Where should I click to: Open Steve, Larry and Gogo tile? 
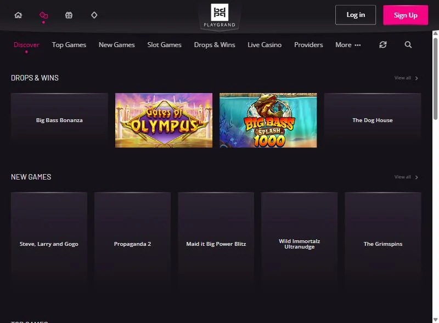pos(49,244)
